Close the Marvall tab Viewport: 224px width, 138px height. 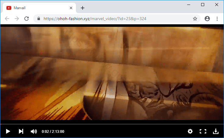pyautogui.click(x=71, y=8)
